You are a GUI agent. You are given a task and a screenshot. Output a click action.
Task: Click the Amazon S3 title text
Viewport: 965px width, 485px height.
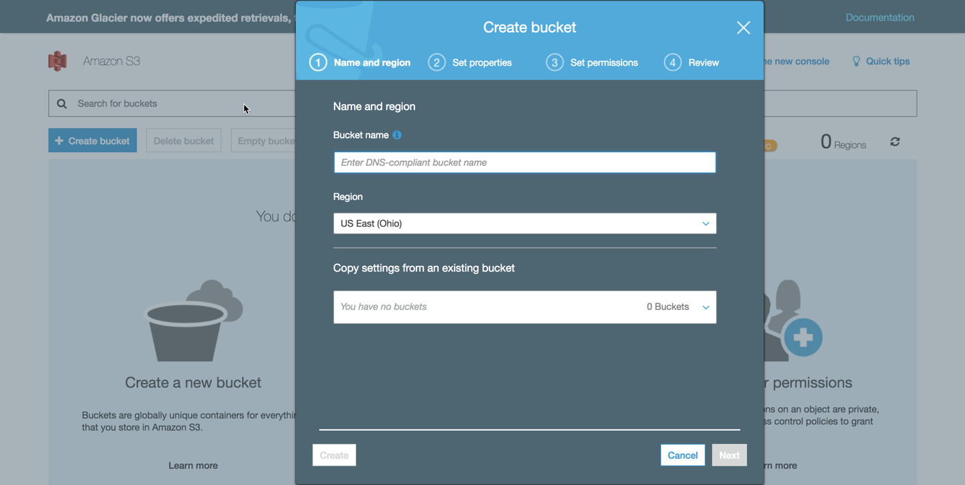[111, 61]
